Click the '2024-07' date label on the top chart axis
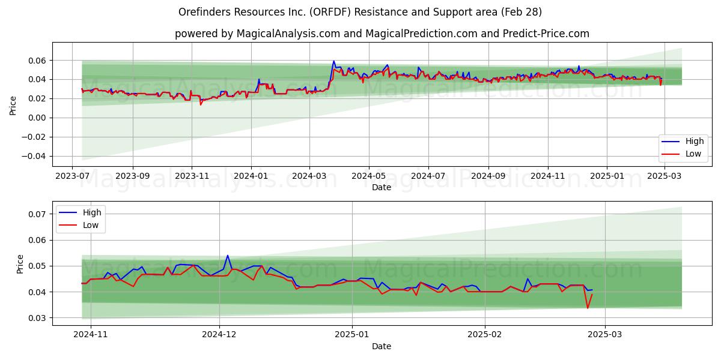 [x=428, y=176]
